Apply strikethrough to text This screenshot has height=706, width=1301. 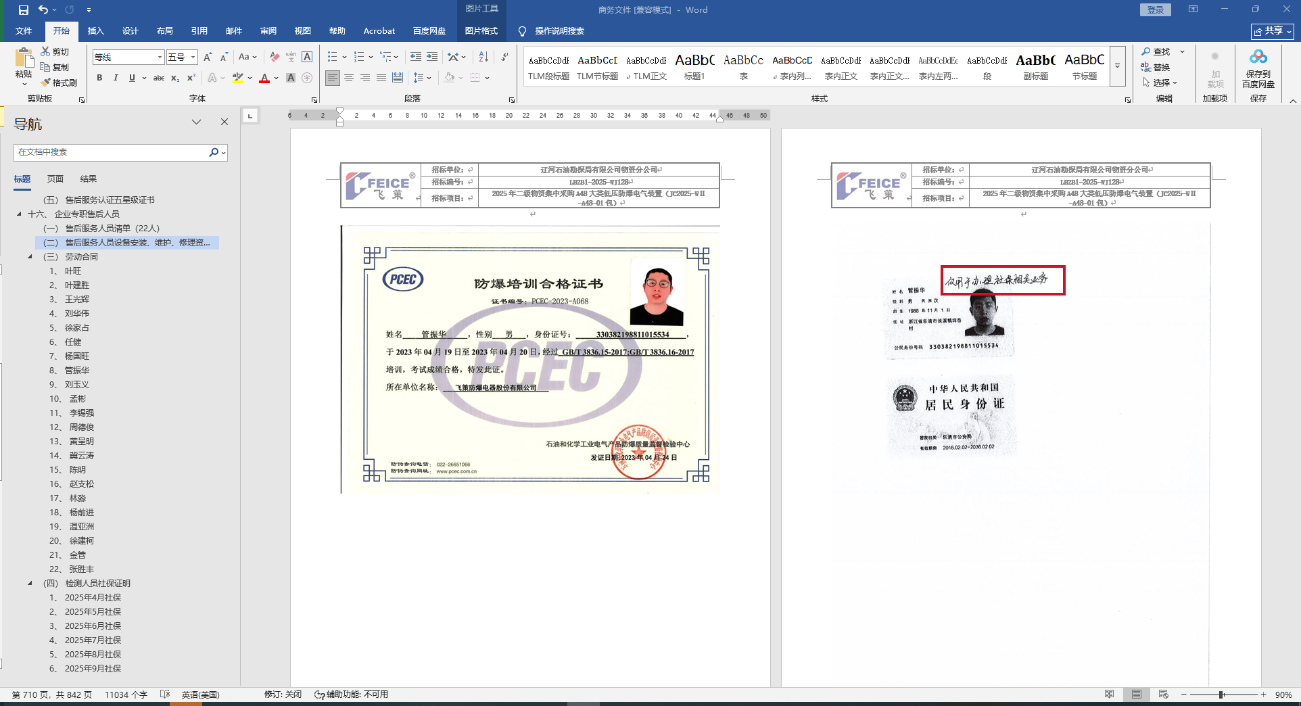pos(159,78)
